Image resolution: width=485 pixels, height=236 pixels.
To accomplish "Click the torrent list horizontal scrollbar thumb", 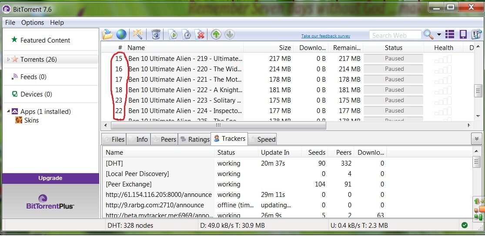I will 218,125.
